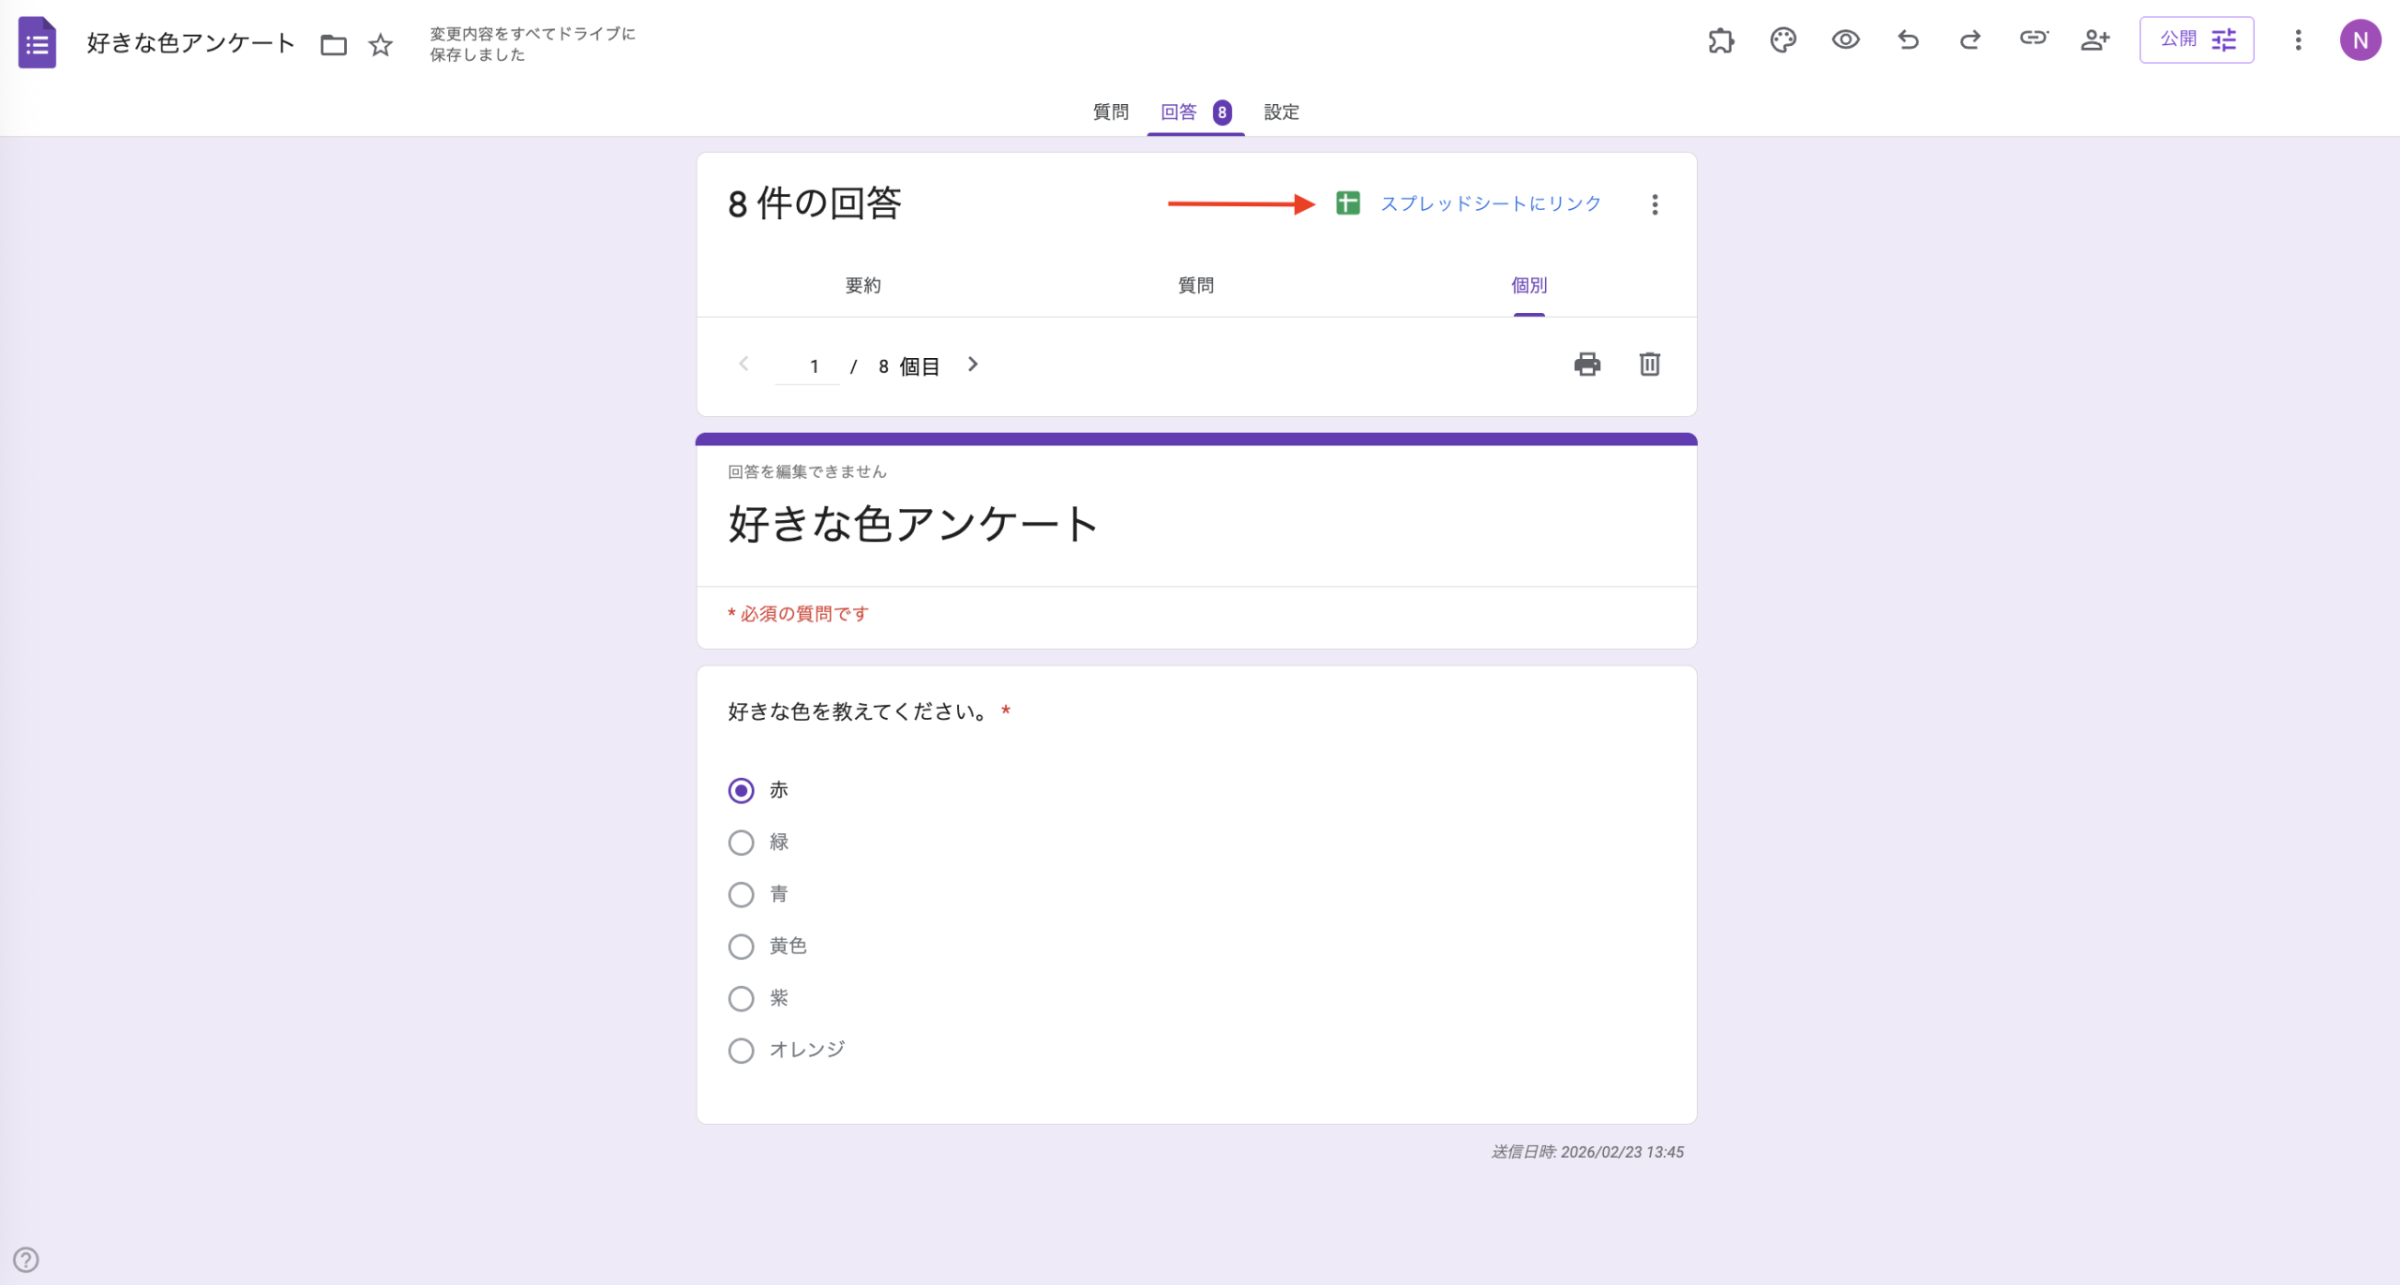Open the Google Forms add-ons puzzle icon
2400x1285 pixels.
pos(1721,40)
